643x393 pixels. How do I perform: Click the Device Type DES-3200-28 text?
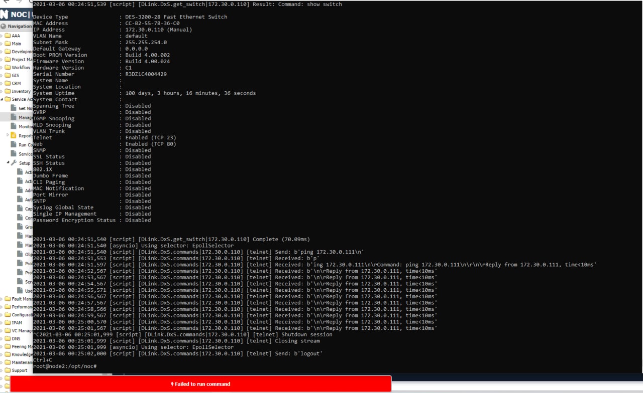[x=176, y=17]
